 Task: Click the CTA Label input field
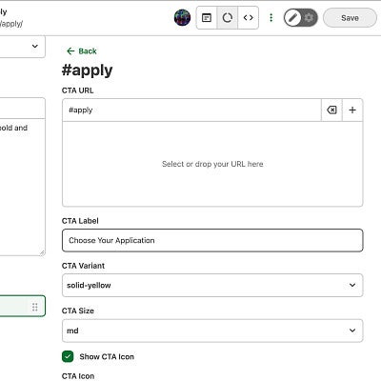(212, 240)
